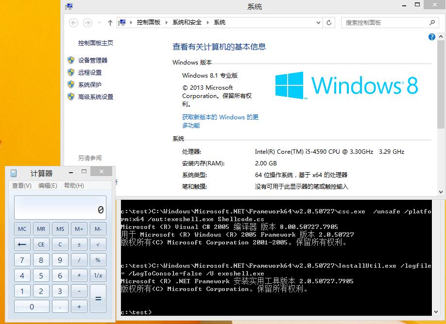Click the MR button in Calculator
This screenshot has height=324, width=446.
click(x=41, y=229)
